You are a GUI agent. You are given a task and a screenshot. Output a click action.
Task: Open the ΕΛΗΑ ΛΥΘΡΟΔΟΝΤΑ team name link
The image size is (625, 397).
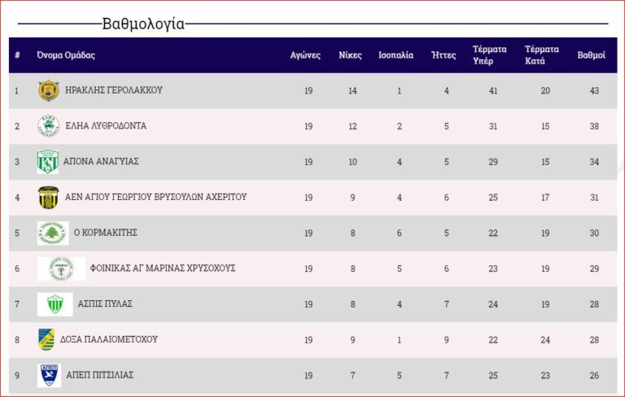pyautogui.click(x=106, y=126)
